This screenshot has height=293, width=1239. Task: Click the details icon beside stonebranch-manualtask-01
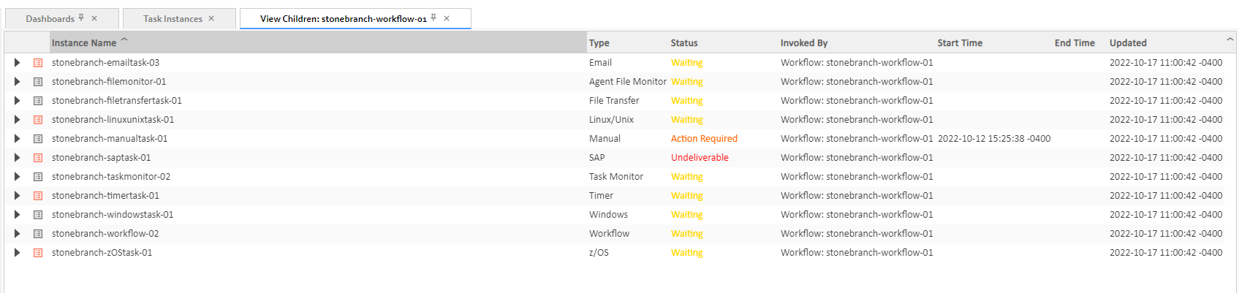coord(38,139)
